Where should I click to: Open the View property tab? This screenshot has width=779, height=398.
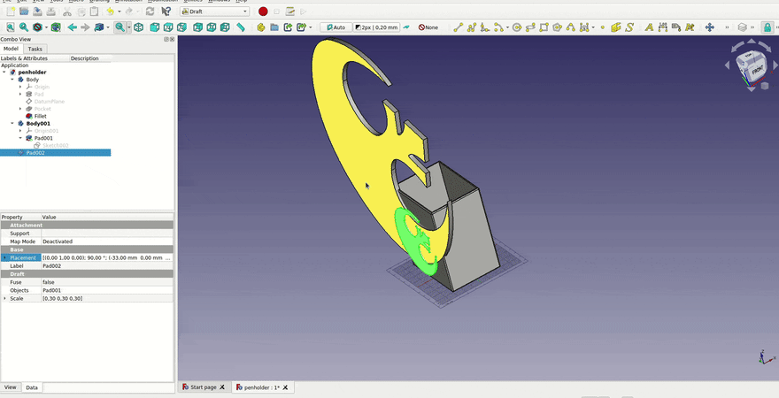(11, 387)
